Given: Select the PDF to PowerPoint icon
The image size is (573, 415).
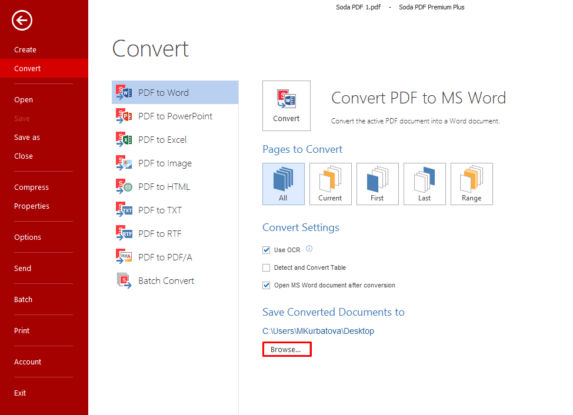Looking at the screenshot, I should (124, 116).
